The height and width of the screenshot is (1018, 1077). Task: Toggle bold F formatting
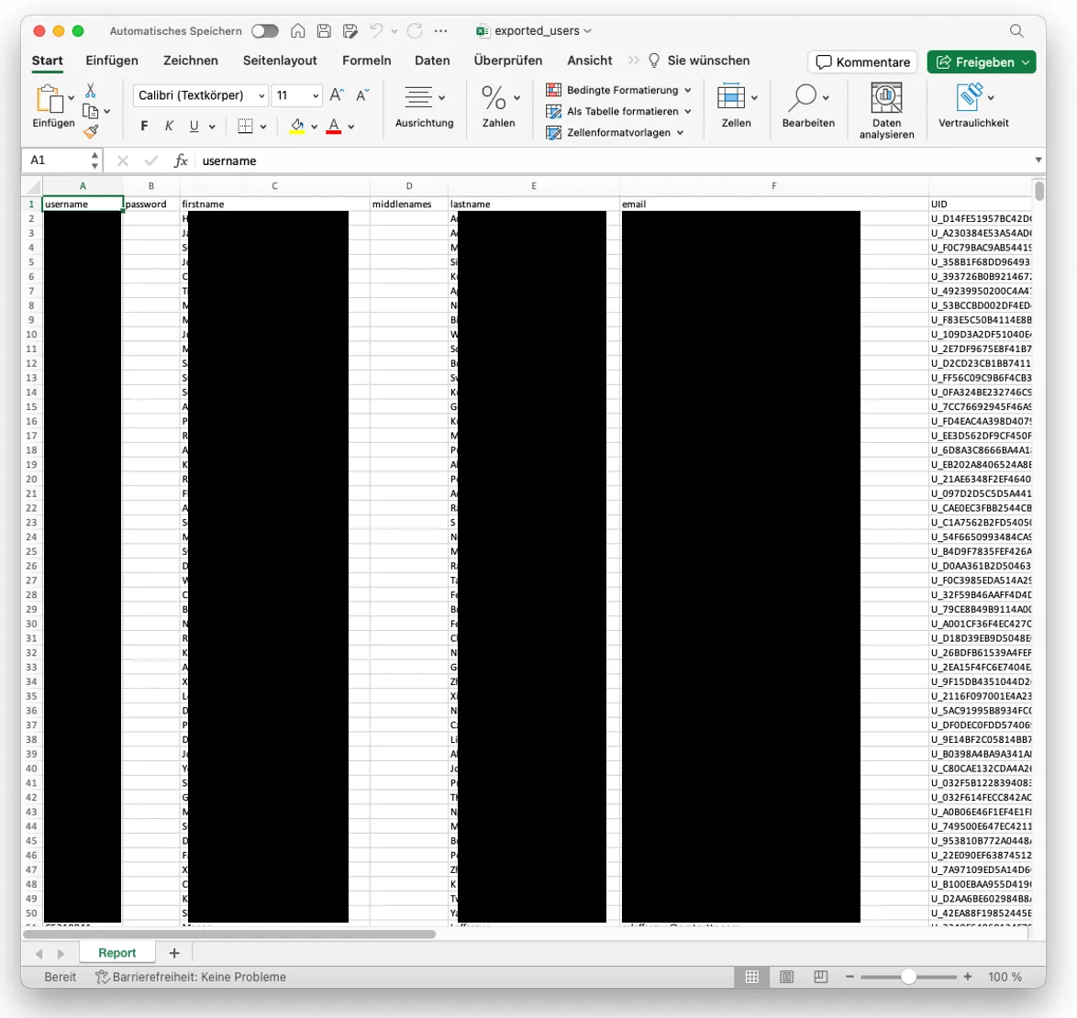pyautogui.click(x=144, y=127)
